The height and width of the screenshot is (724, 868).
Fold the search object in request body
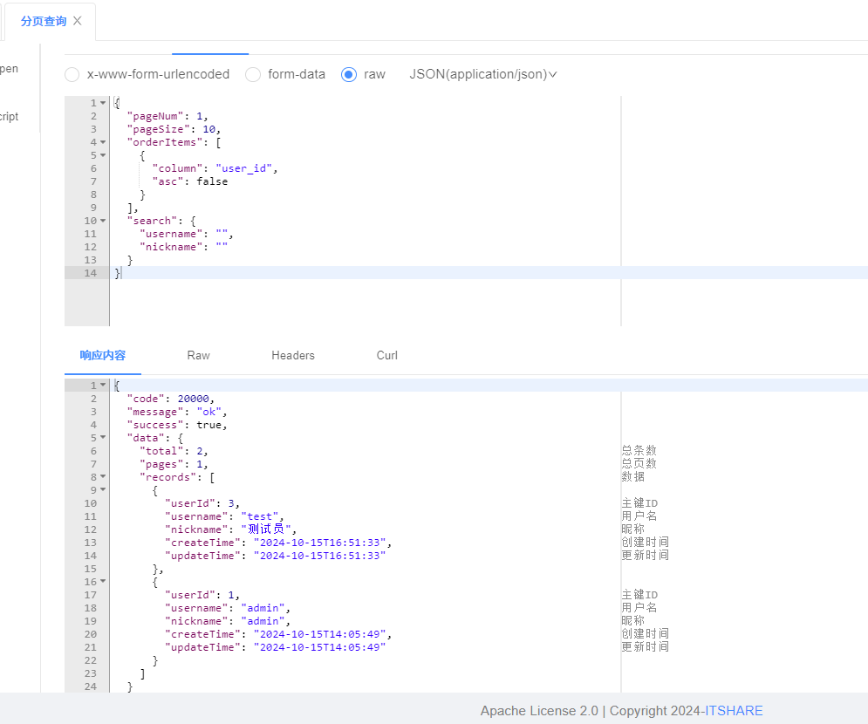coord(103,221)
